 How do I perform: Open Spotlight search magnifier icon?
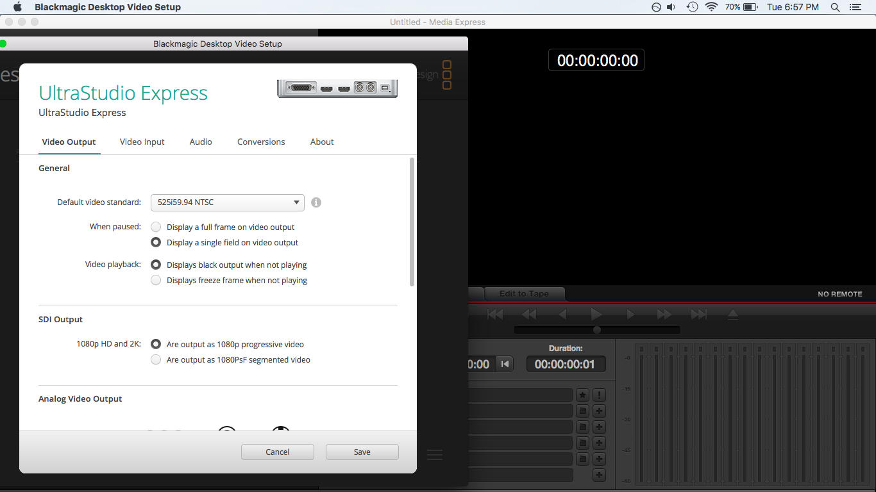point(835,7)
